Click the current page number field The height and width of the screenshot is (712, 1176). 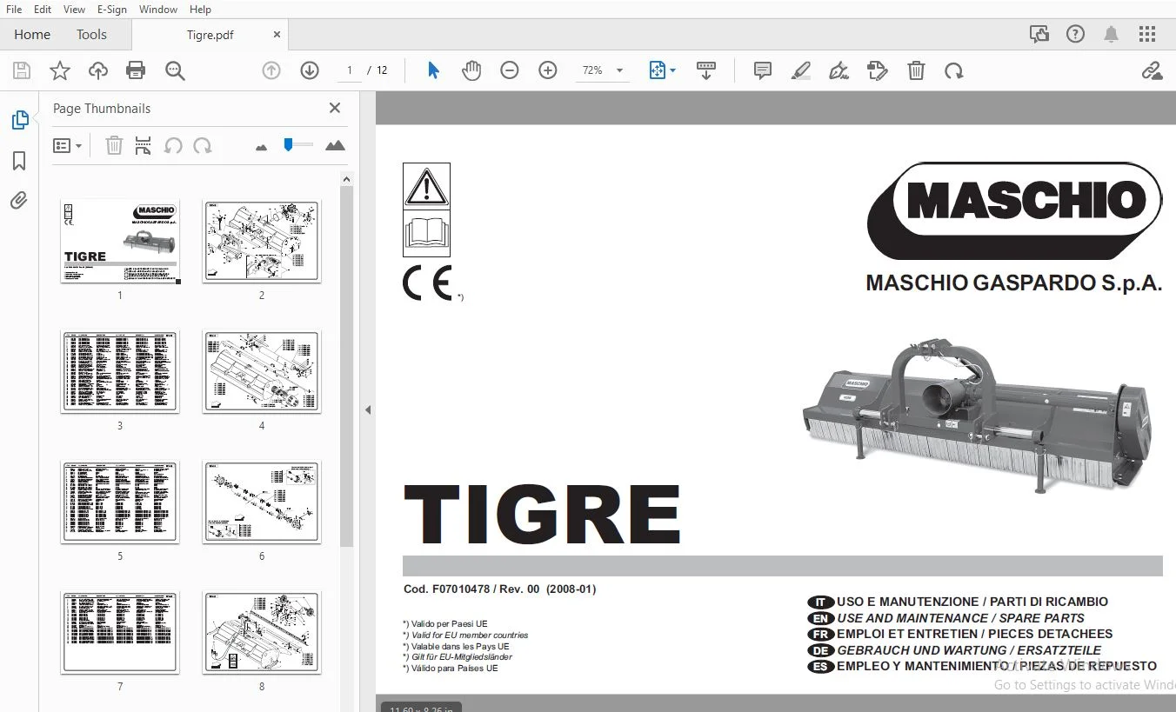350,70
